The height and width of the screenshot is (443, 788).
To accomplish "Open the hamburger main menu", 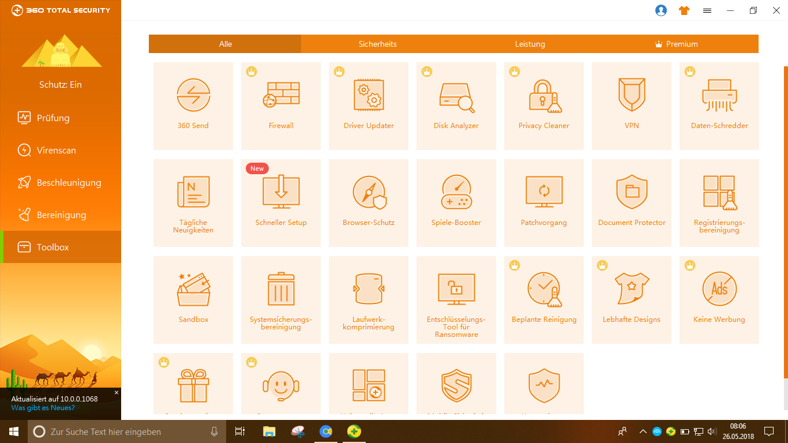I will (x=707, y=10).
